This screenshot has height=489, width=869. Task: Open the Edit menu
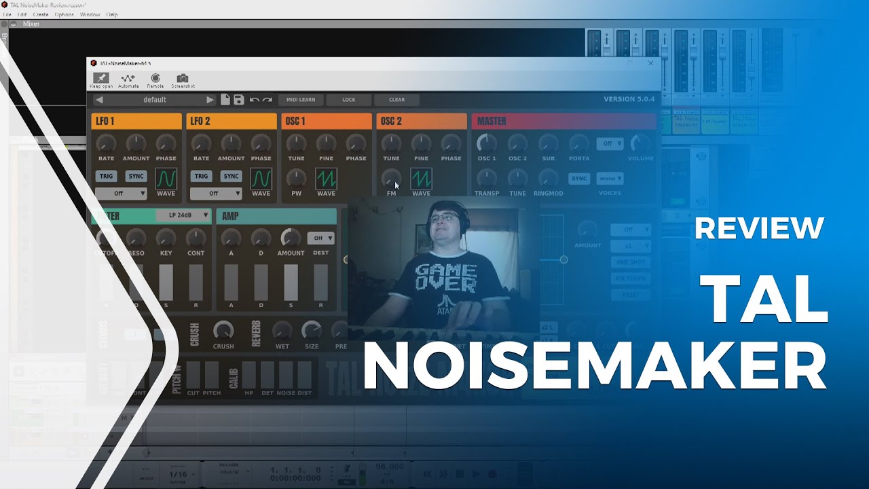23,14
